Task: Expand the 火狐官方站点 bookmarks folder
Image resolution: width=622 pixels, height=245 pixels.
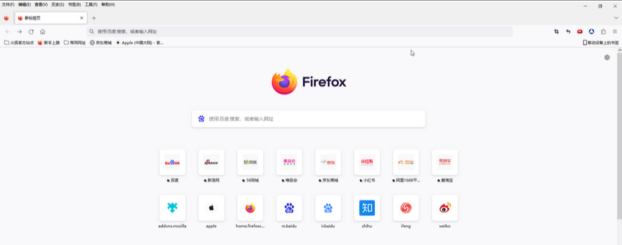Action: point(19,42)
